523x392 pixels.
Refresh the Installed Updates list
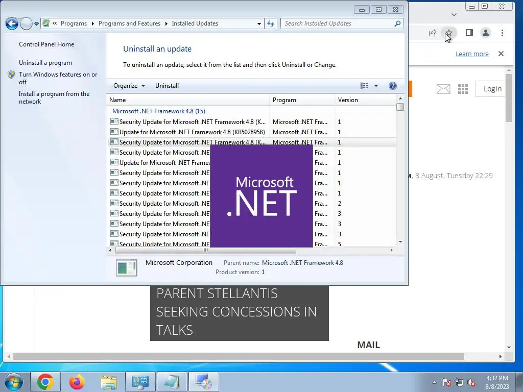click(271, 23)
